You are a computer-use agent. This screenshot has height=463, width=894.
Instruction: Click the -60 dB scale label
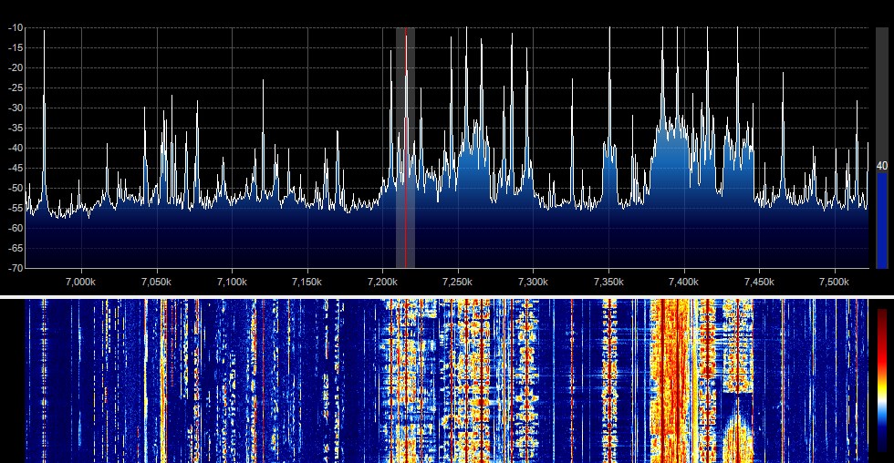[16, 228]
